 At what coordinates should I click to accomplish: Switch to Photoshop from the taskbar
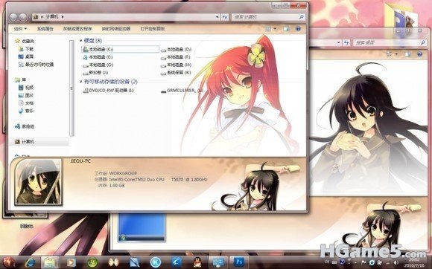point(239,262)
